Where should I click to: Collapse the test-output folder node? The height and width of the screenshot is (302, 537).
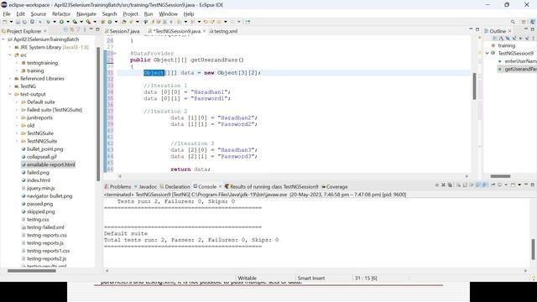(10, 94)
